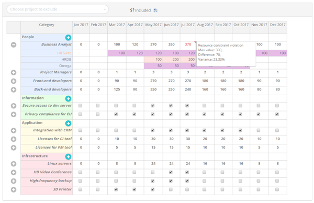
Task: Expand the High-frequency backup row
Action: click(x=14, y=181)
